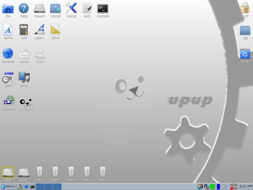Launch the paint application icon

[40, 30]
